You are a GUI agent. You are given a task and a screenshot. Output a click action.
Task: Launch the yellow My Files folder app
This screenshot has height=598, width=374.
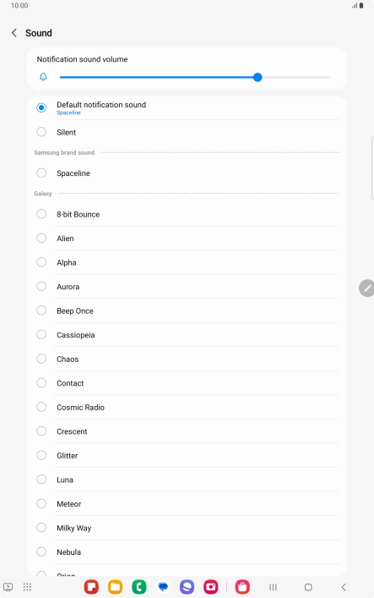[116, 587]
